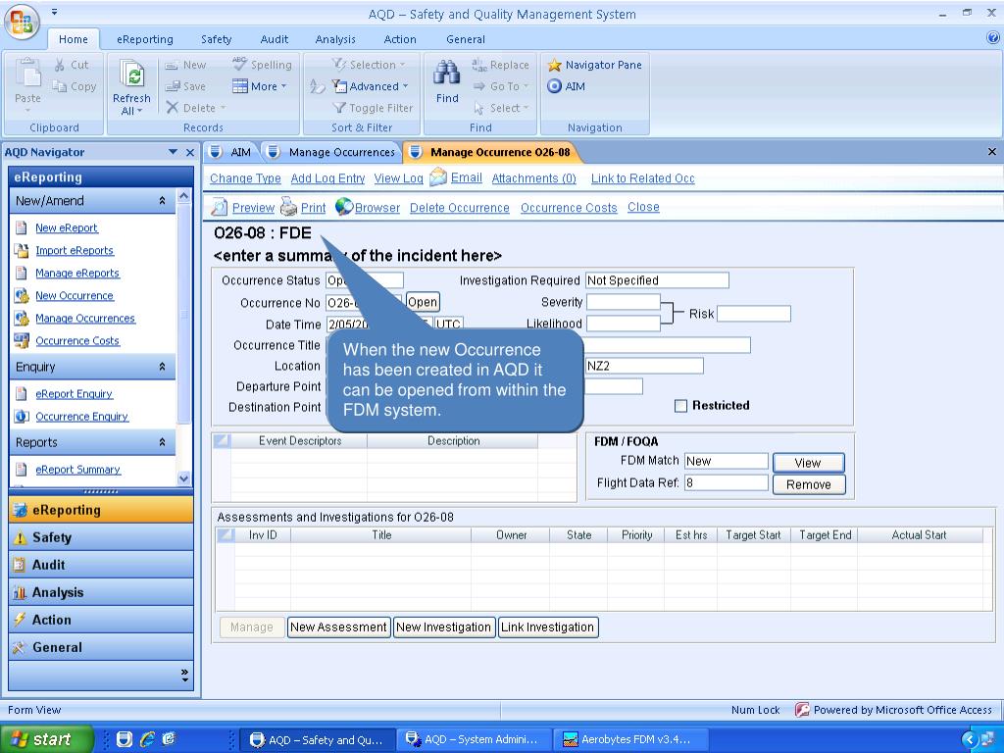
Task: Click the FDM Match View button
Action: coord(808,463)
